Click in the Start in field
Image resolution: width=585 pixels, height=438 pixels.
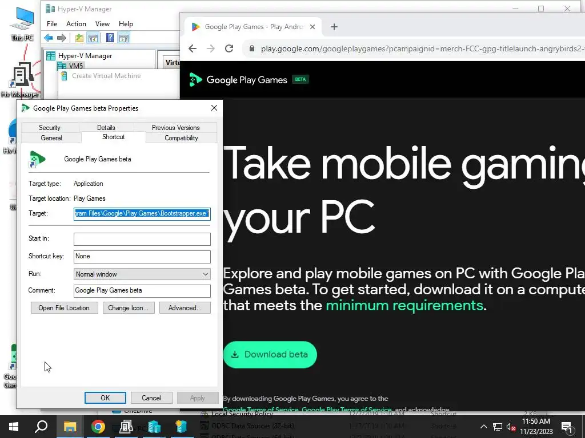tap(142, 239)
